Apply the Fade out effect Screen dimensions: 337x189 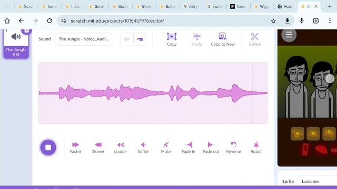(x=211, y=148)
